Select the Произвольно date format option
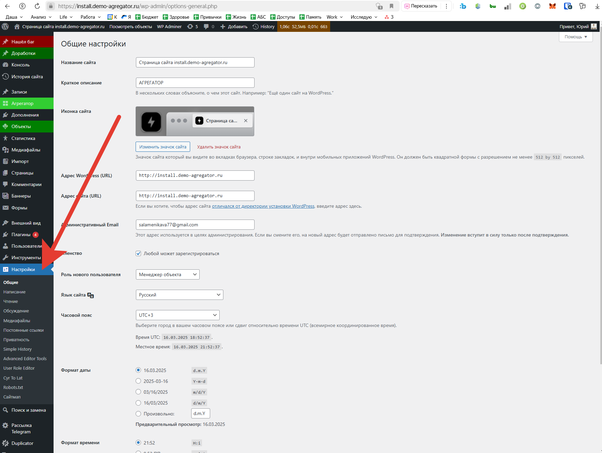Image resolution: width=602 pixels, height=453 pixels. click(138, 414)
